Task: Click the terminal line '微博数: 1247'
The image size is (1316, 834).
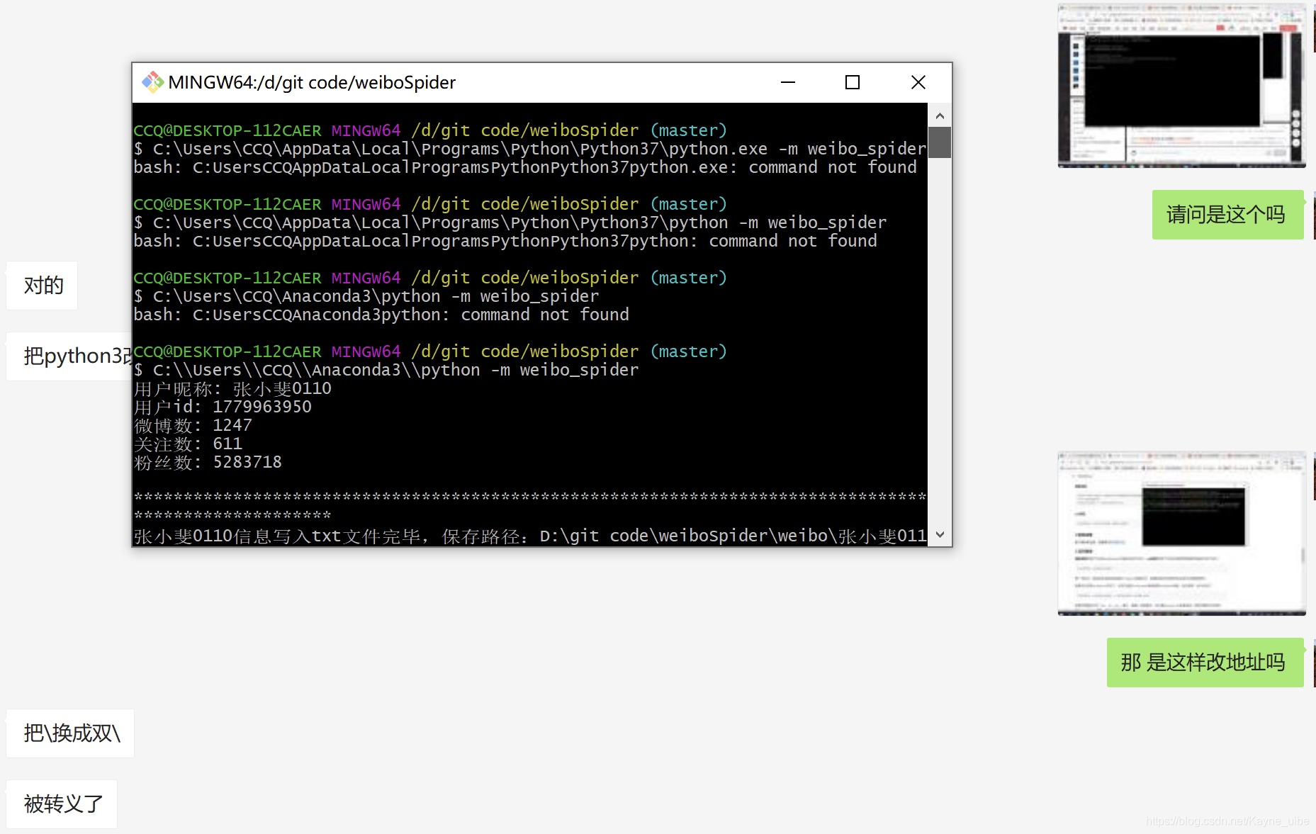Action: coord(193,425)
